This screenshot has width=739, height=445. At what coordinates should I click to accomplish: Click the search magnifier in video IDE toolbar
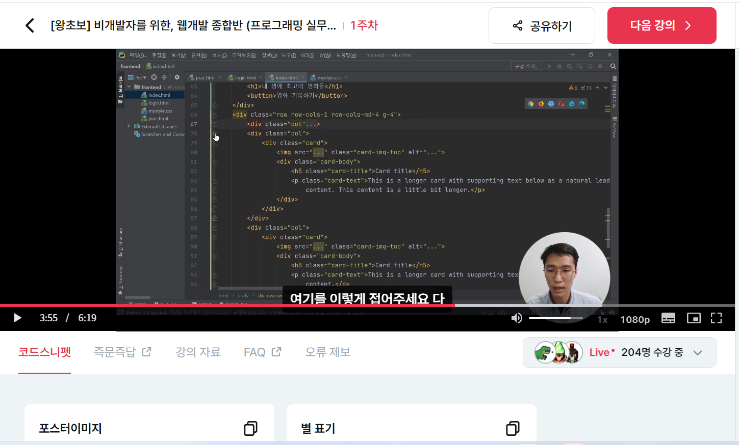(x=613, y=66)
